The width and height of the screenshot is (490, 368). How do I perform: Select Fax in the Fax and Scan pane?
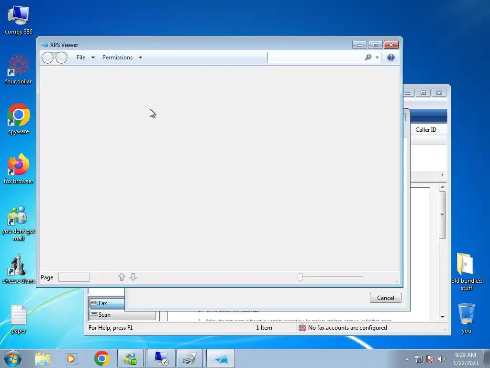(x=107, y=303)
